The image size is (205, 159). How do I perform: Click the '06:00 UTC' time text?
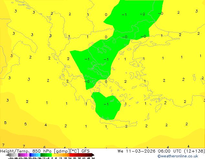click(169, 151)
